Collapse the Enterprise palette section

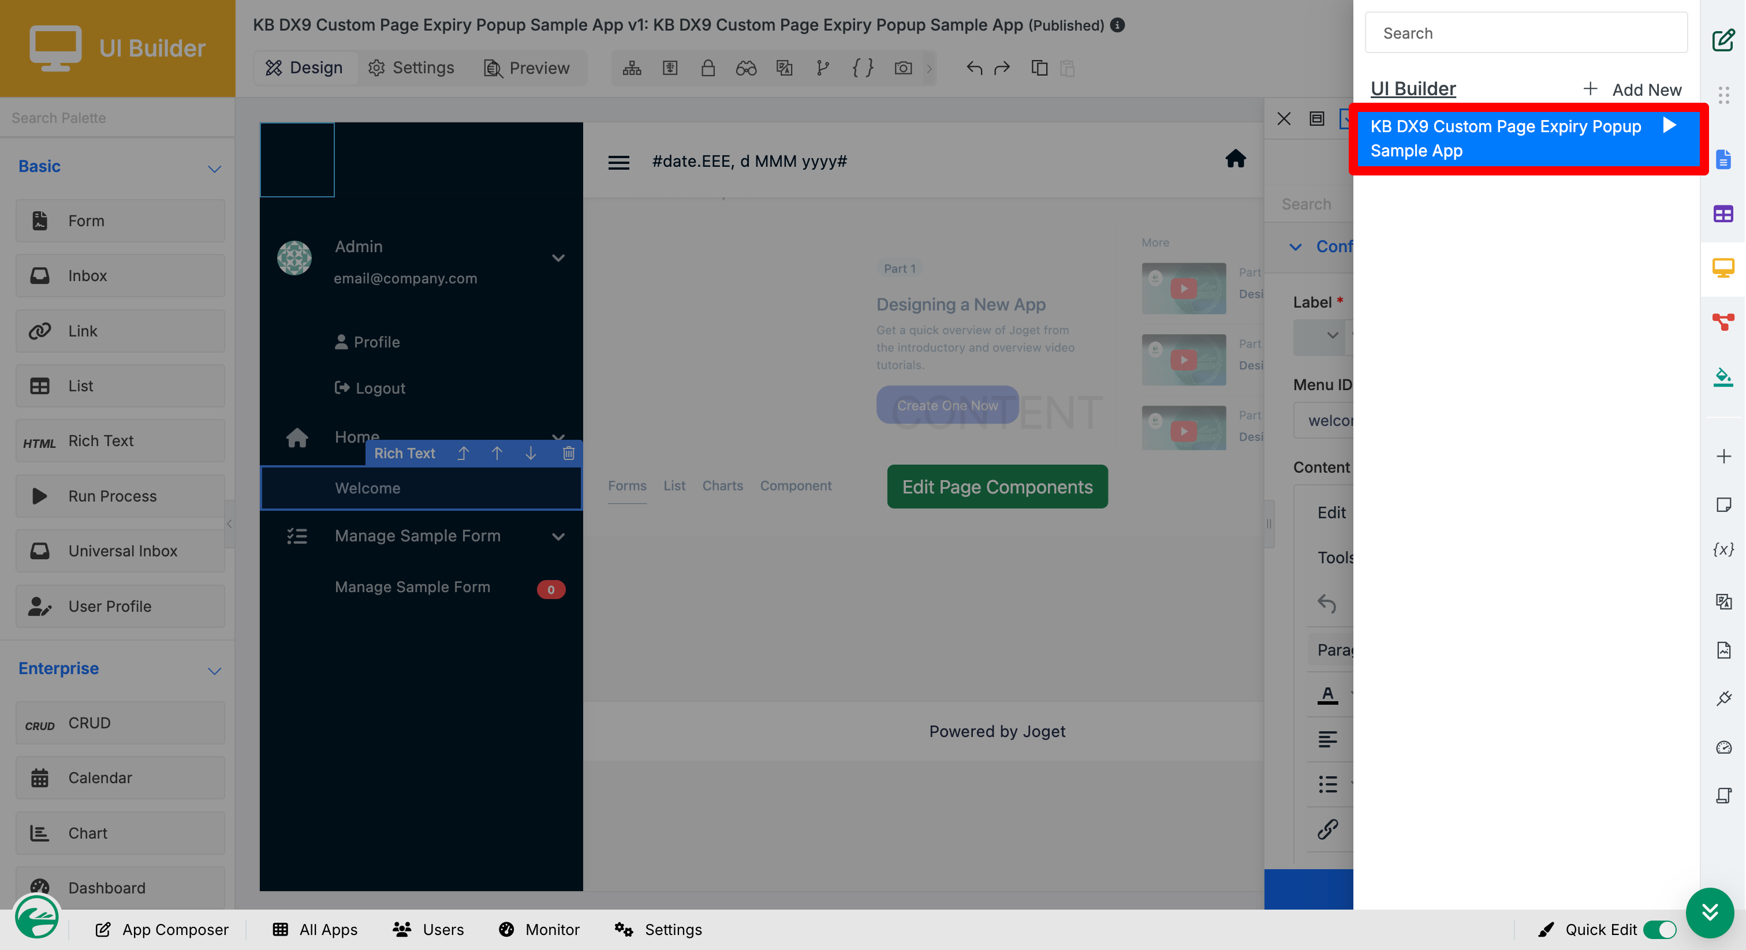(x=214, y=671)
